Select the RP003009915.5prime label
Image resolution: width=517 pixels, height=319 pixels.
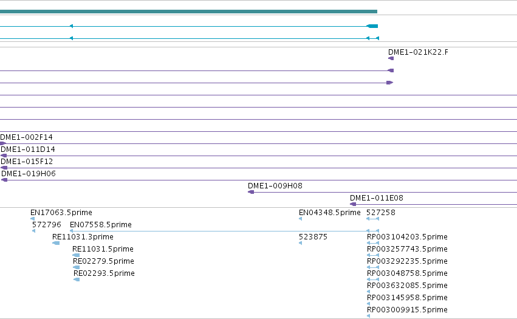click(x=407, y=310)
